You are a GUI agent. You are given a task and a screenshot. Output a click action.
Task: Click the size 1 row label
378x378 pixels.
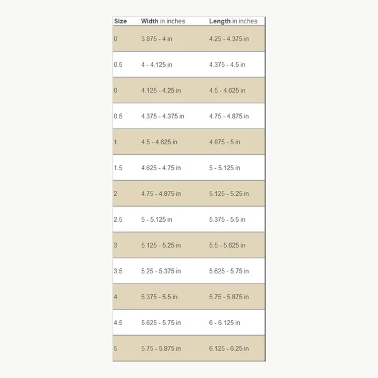tap(115, 142)
